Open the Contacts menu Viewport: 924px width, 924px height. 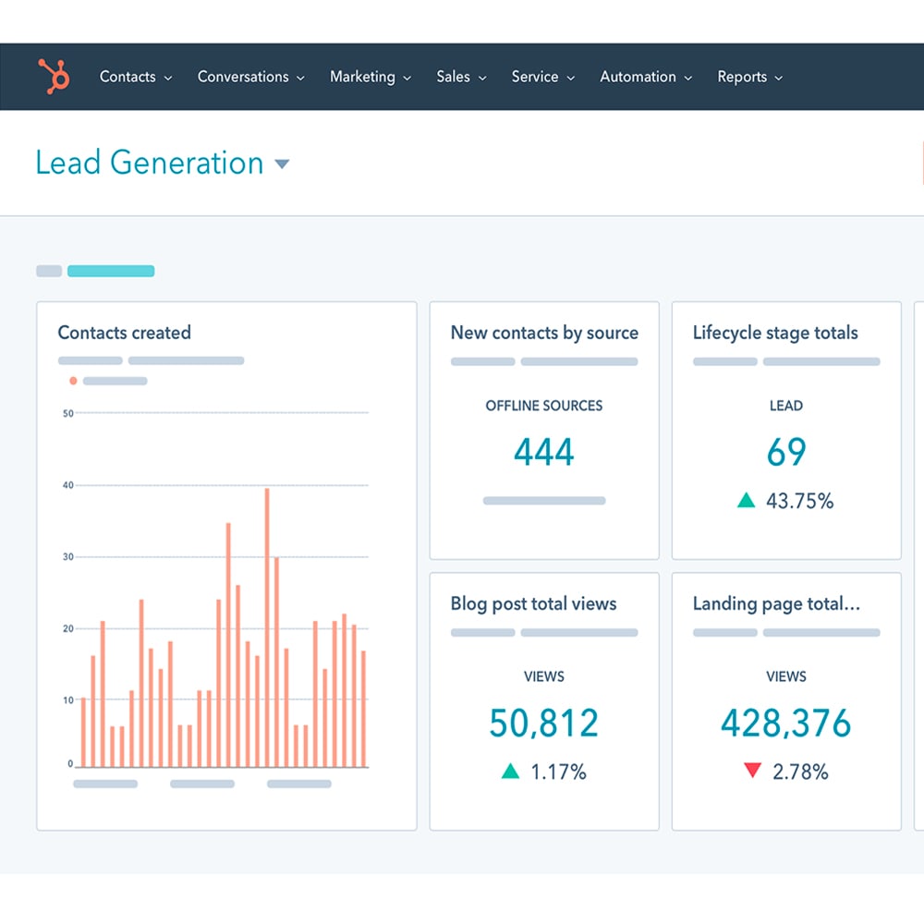[136, 78]
